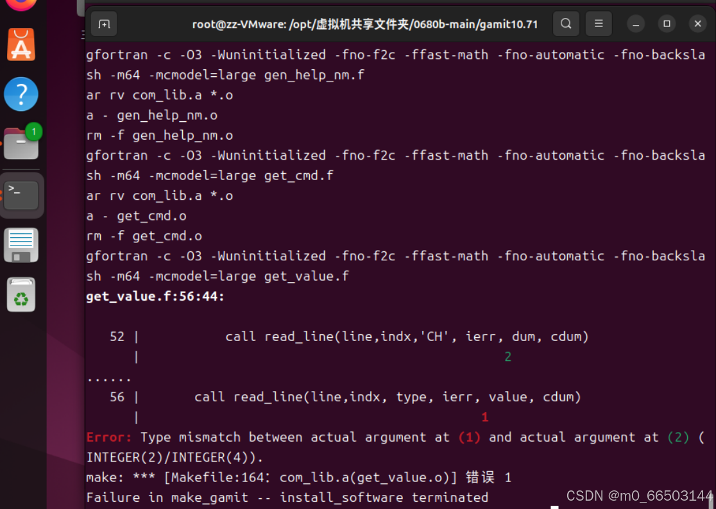Open a new terminal tab
The image size is (716, 509).
(x=104, y=24)
